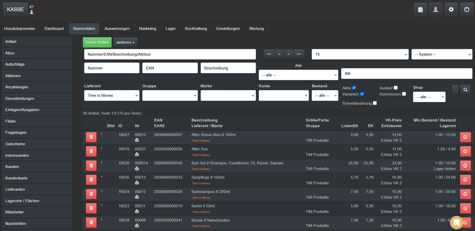The width and height of the screenshot is (475, 231).
Task: Tick the Schnelländerung checkbox
Action: coord(375,103)
